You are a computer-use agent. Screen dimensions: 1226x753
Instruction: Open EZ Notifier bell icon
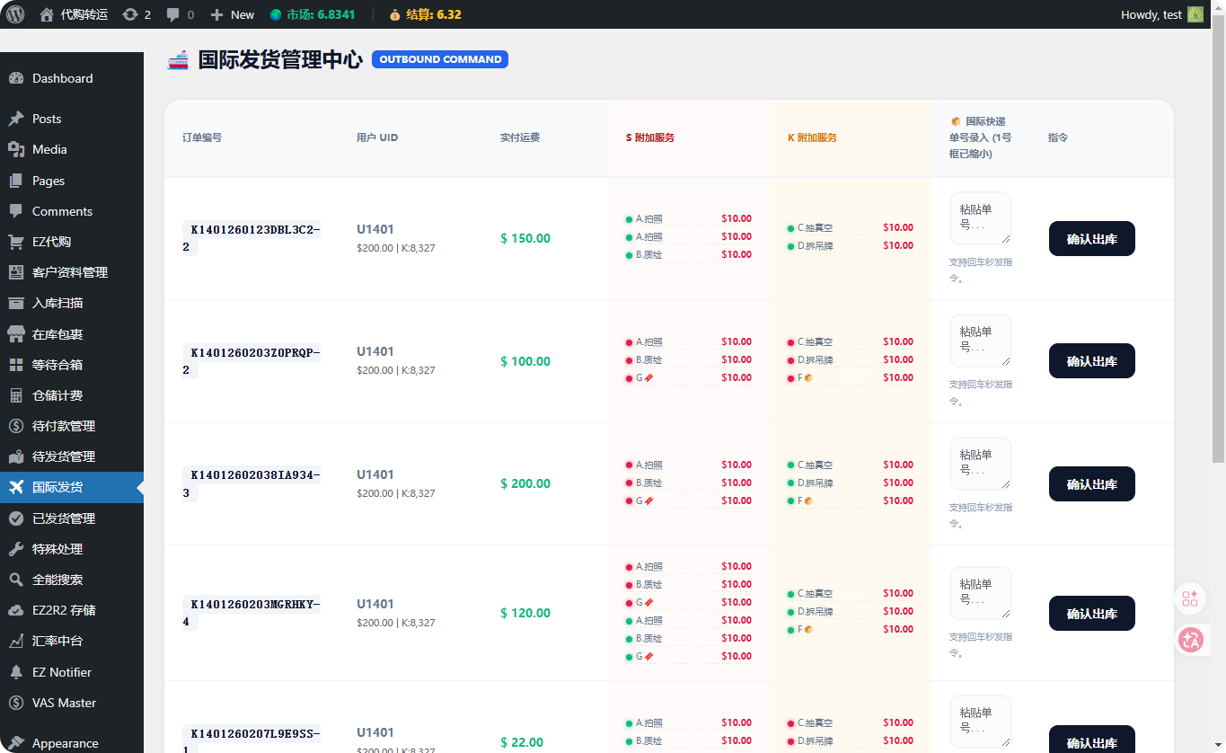click(x=16, y=672)
